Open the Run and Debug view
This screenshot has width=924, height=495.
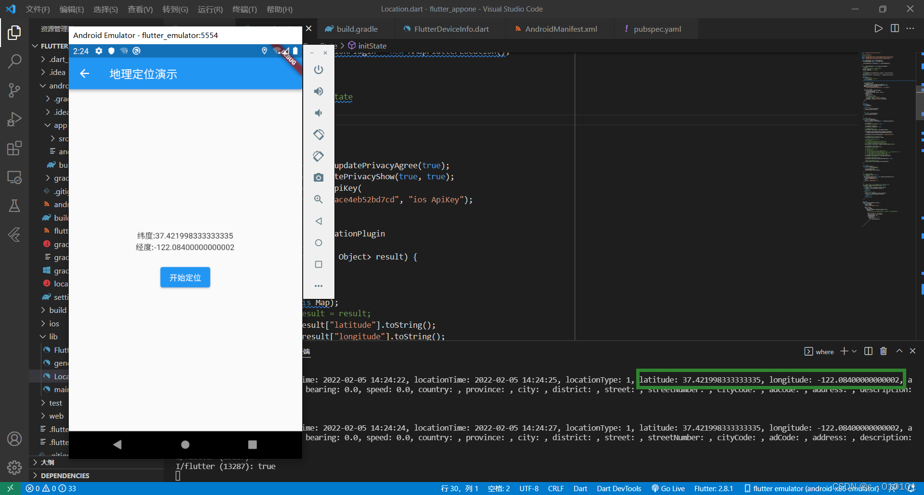point(14,119)
